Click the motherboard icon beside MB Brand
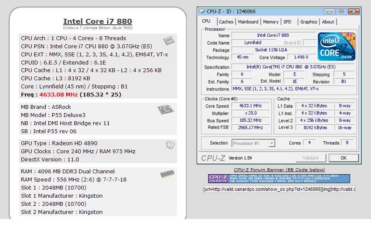This screenshot has height=225, width=371. [x=166, y=109]
